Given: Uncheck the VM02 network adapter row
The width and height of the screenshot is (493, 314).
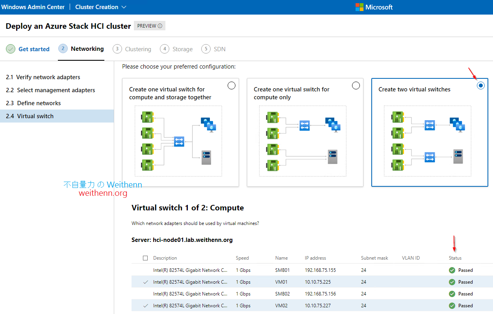Looking at the screenshot, I should [145, 305].
